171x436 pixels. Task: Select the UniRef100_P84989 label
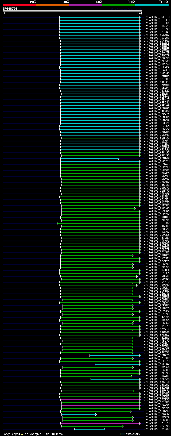[x=157, y=429]
